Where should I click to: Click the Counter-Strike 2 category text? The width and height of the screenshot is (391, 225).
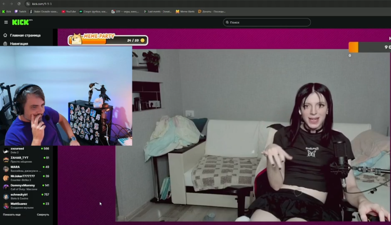(21, 180)
